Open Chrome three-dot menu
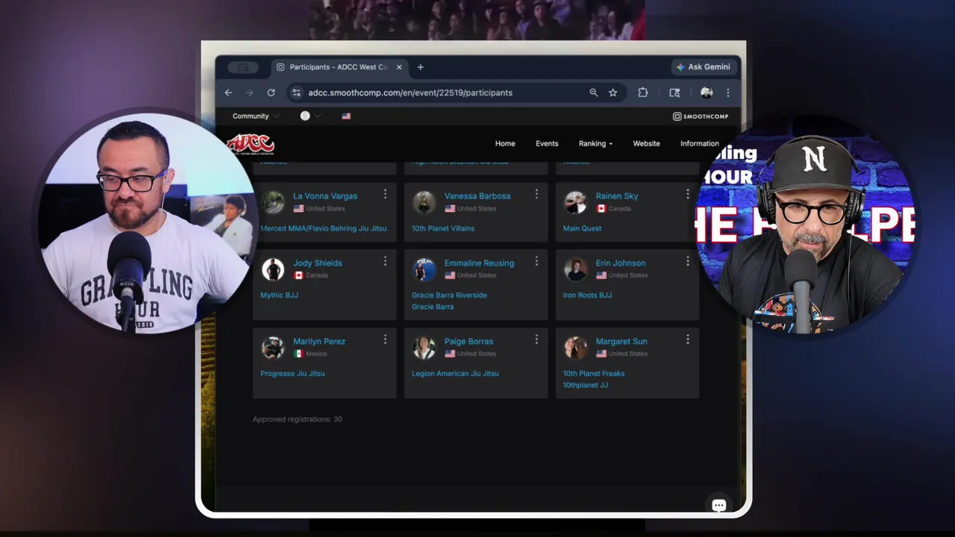 tap(728, 92)
